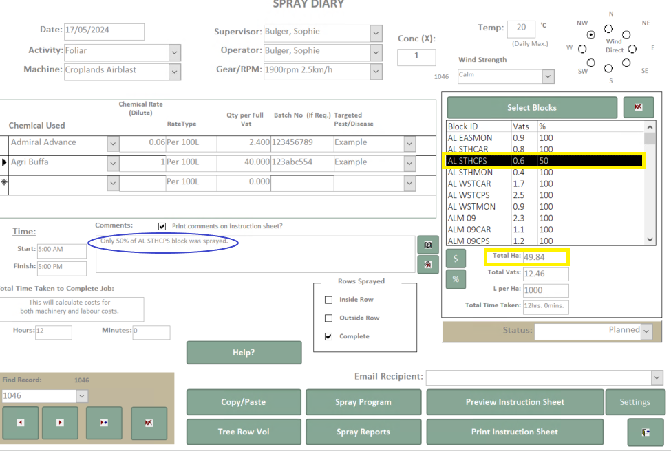Viewport: 671px width, 451px height.
Task: Click the block list scroll down arrow
Action: point(650,239)
